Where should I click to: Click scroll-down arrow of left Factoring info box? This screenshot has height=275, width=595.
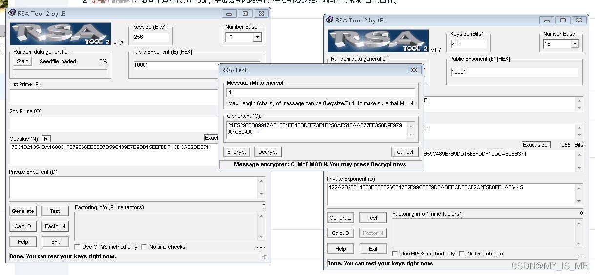tap(262, 236)
